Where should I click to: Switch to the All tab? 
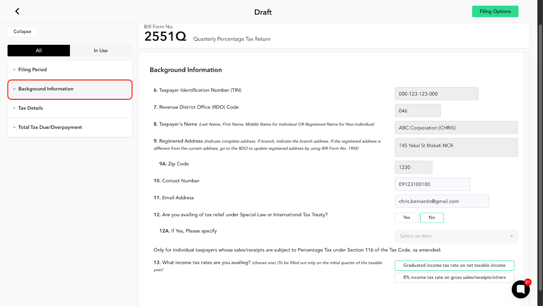(39, 51)
